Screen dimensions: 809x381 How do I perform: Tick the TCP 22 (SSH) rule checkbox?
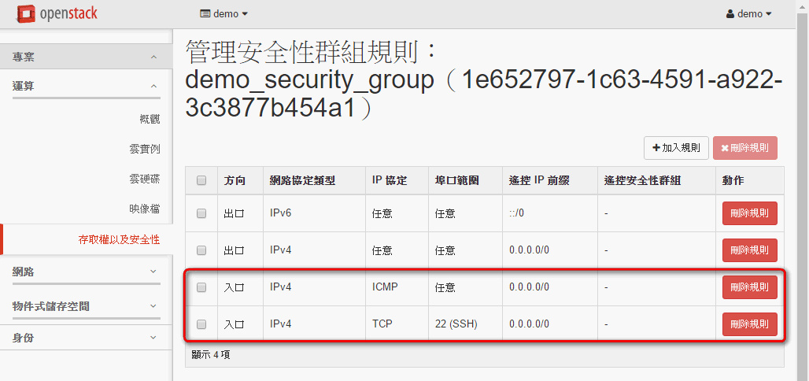click(x=201, y=324)
